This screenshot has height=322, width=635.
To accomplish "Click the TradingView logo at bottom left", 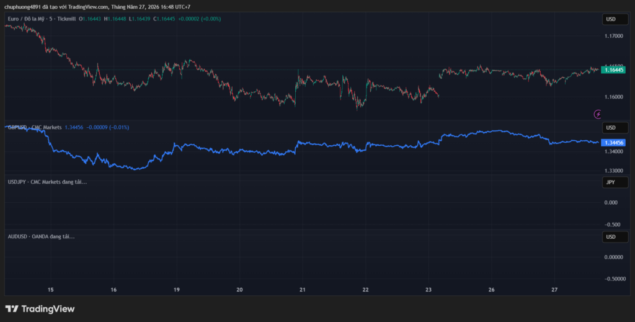I will [40, 308].
